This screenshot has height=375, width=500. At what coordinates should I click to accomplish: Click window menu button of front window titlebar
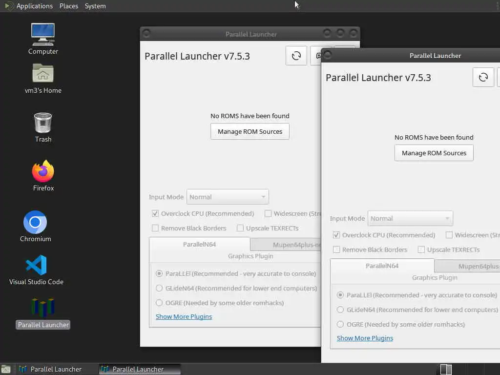tap(328, 55)
